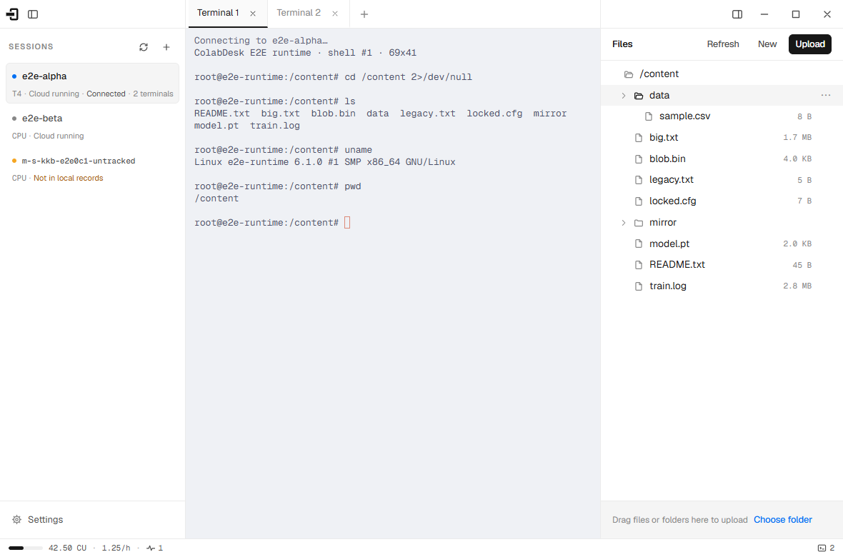
Task: Refresh the sessions list
Action: (144, 47)
